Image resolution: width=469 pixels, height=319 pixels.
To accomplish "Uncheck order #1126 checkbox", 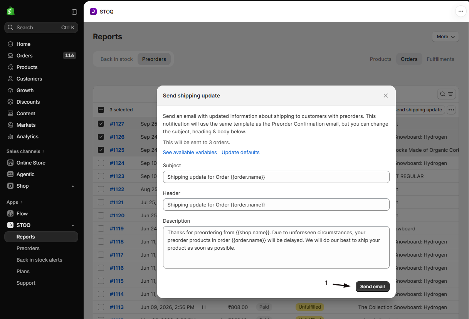I will [x=101, y=137].
